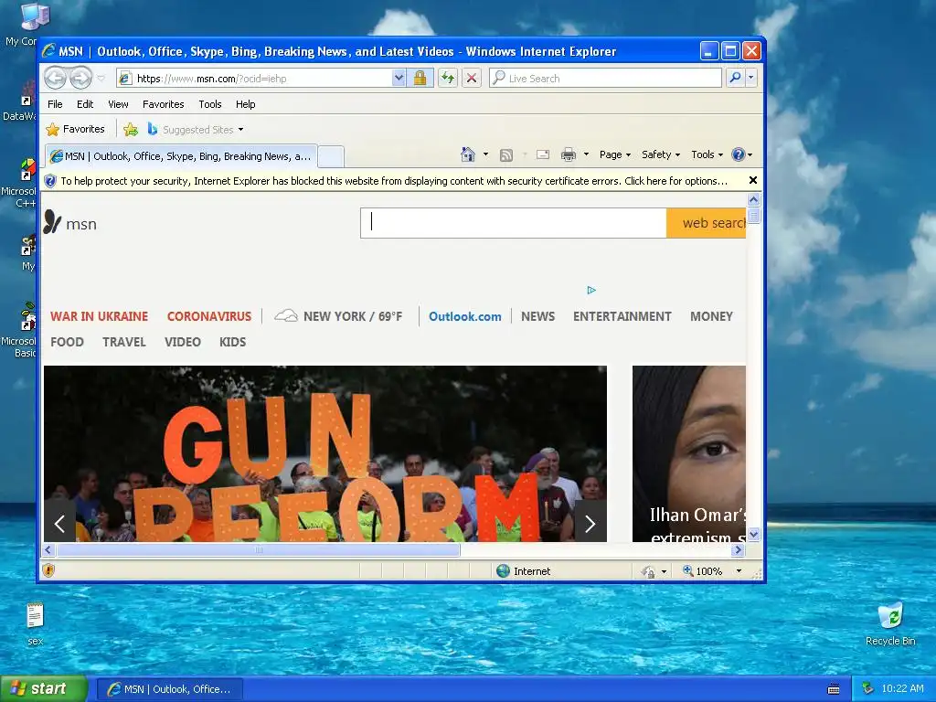Click the horizontal scrollbar right arrow
The width and height of the screenshot is (936, 702).
tap(739, 549)
